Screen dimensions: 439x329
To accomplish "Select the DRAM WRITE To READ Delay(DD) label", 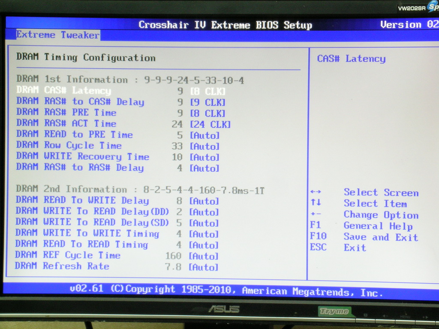I will coord(93,211).
